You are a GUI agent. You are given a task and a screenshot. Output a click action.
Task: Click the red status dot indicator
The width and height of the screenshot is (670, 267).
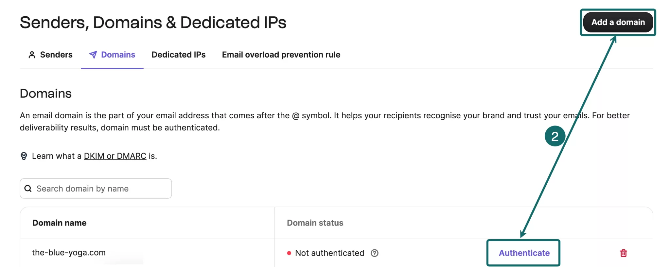(289, 253)
